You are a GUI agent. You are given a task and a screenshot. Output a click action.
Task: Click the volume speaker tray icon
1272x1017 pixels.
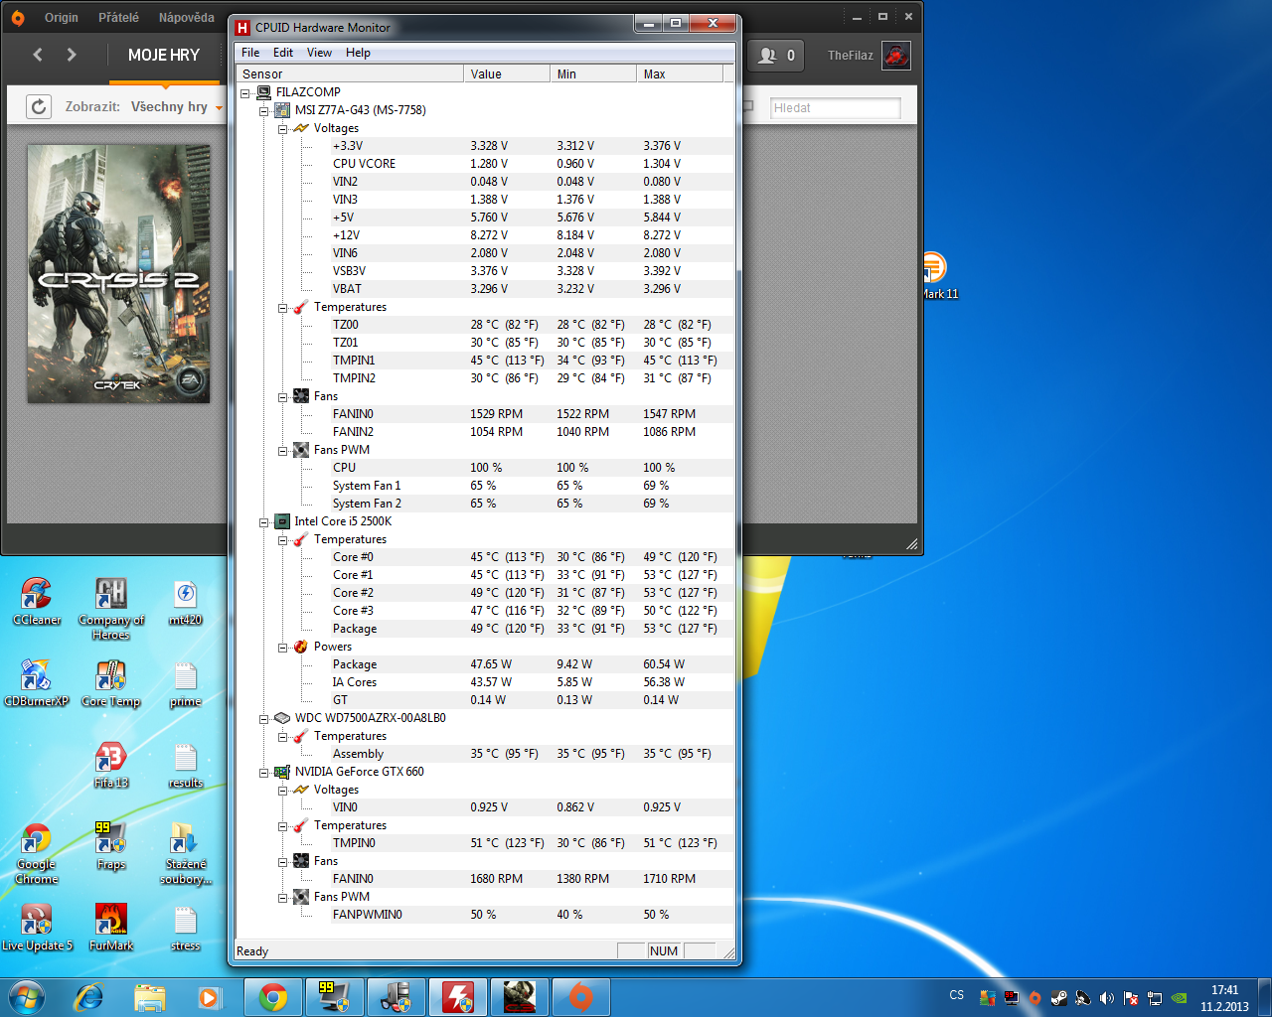[1106, 997]
